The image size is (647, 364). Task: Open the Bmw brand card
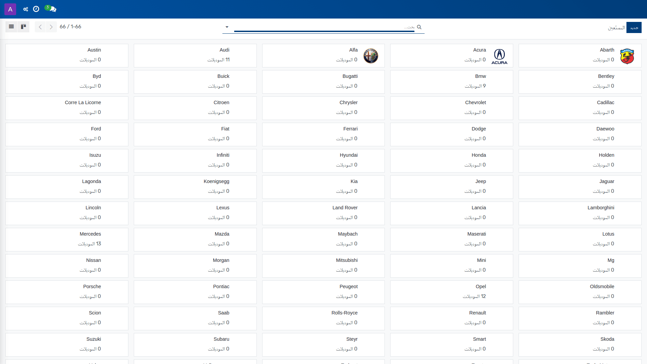click(x=452, y=82)
